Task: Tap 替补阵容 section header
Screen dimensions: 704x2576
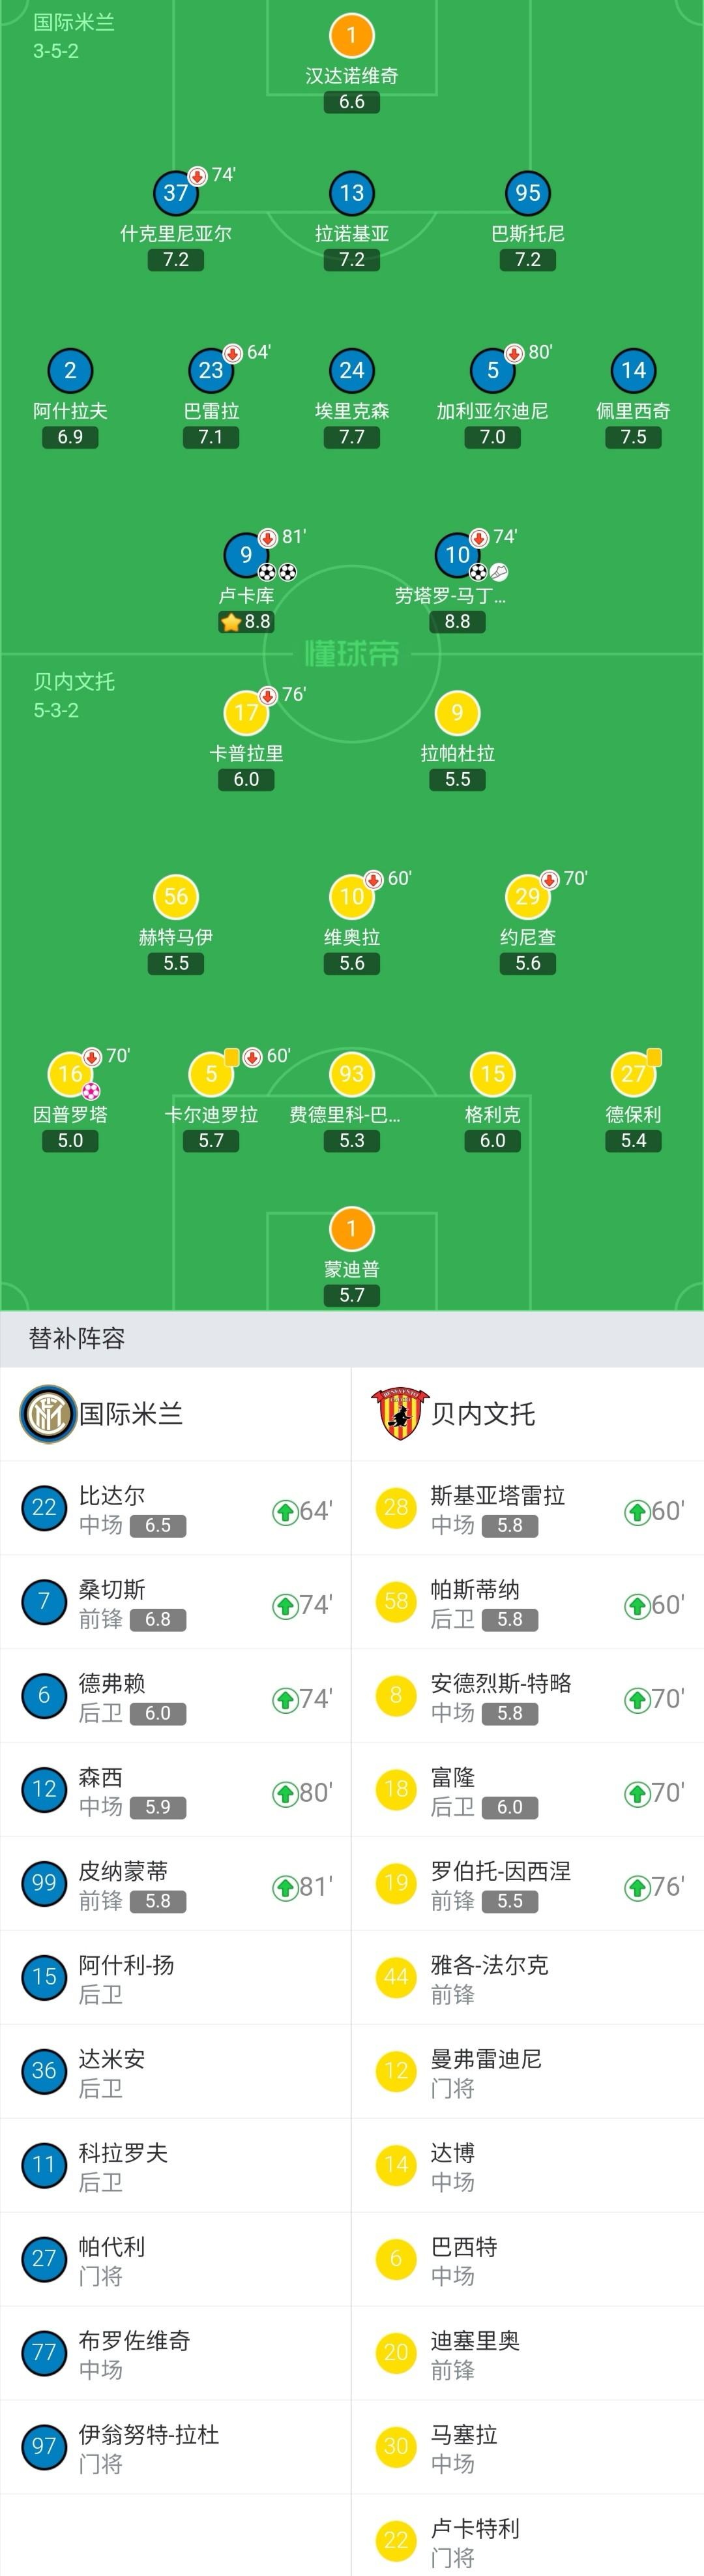Action: [77, 1339]
